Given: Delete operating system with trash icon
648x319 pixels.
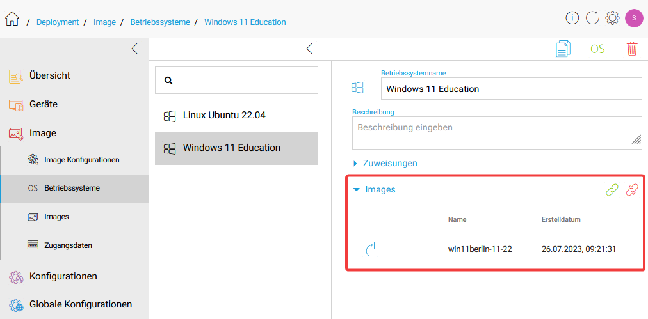Looking at the screenshot, I should pos(632,49).
